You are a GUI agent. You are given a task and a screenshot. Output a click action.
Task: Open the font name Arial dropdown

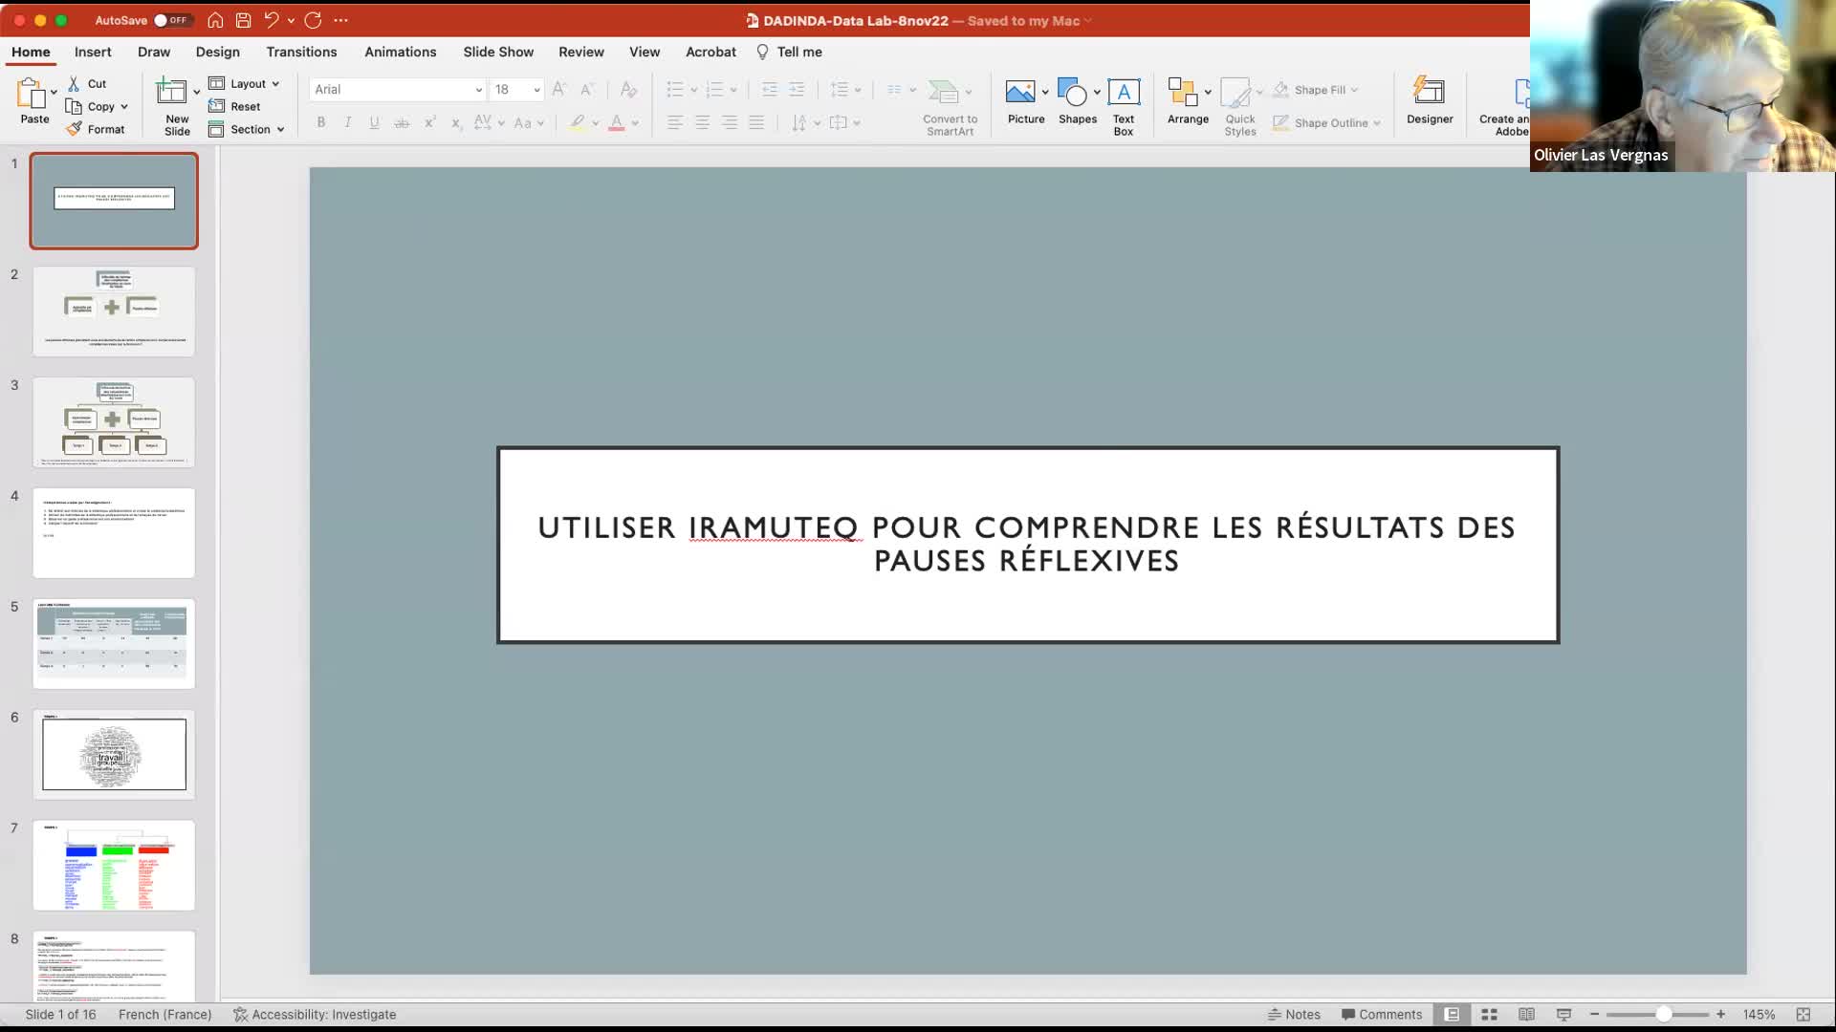(x=478, y=90)
